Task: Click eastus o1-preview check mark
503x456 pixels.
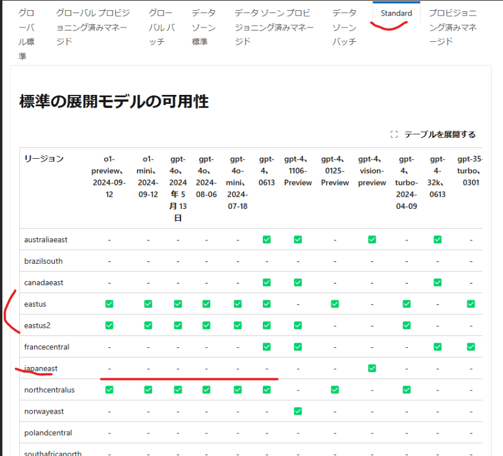Action: tap(109, 304)
